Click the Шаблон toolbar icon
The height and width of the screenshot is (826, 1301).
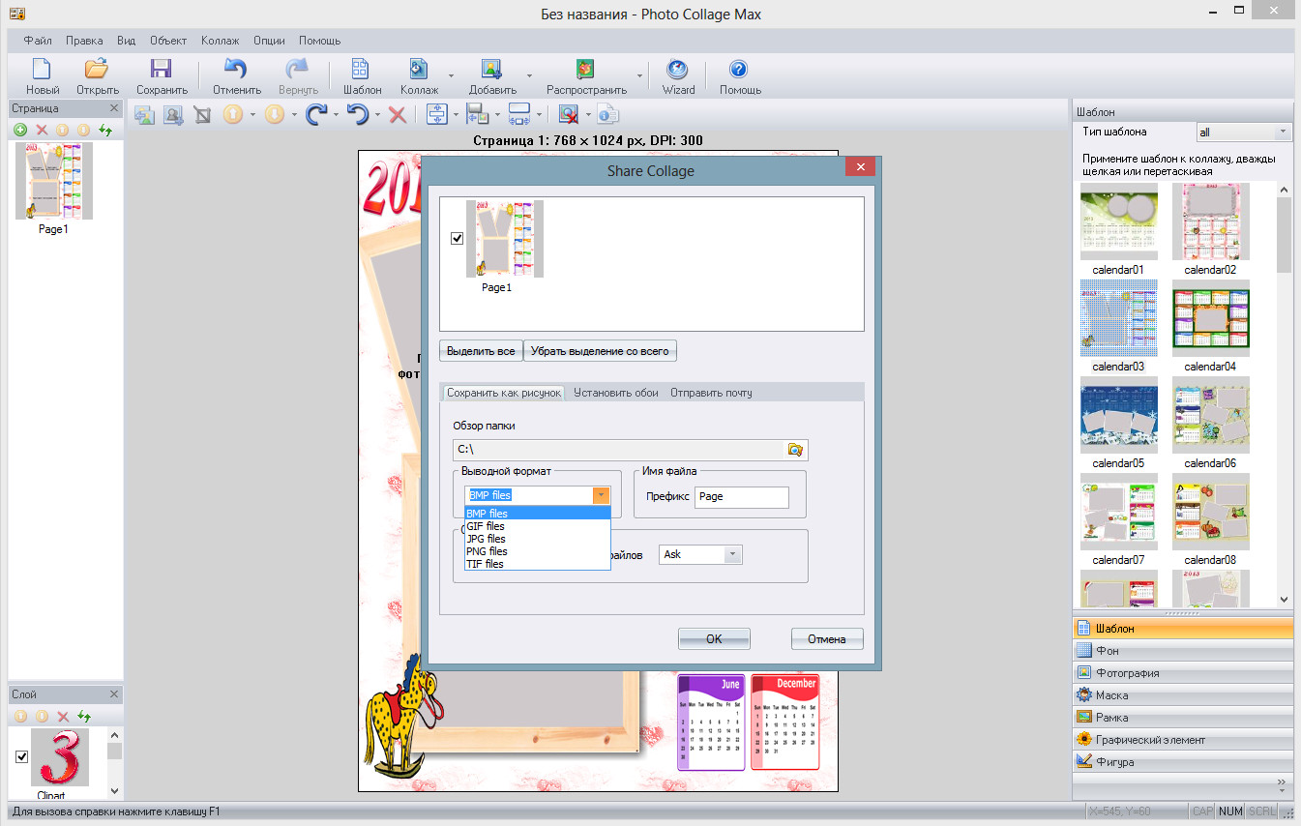click(x=361, y=71)
